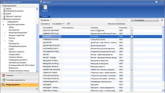Viewport: 165px width, 93px height.
Task: Expand the top-level Сервис tree node
Action: (2, 14)
